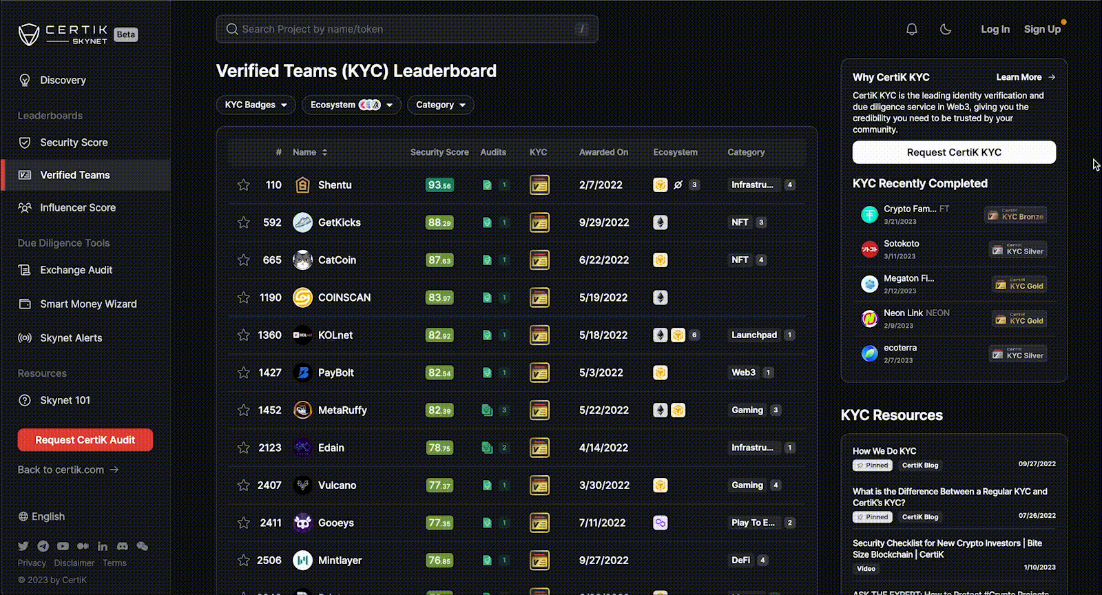Click CatCoin ecosystem chain icon
This screenshot has height=595, width=1102.
click(x=661, y=260)
